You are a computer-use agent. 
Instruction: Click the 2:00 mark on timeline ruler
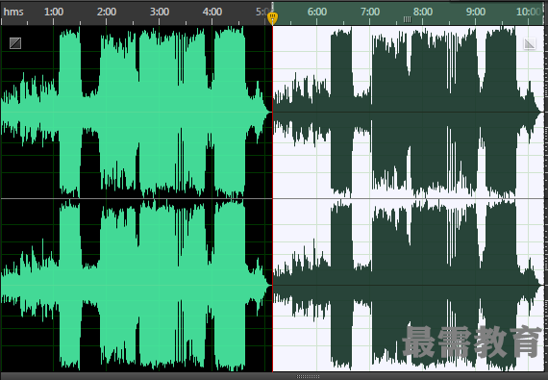click(x=107, y=12)
